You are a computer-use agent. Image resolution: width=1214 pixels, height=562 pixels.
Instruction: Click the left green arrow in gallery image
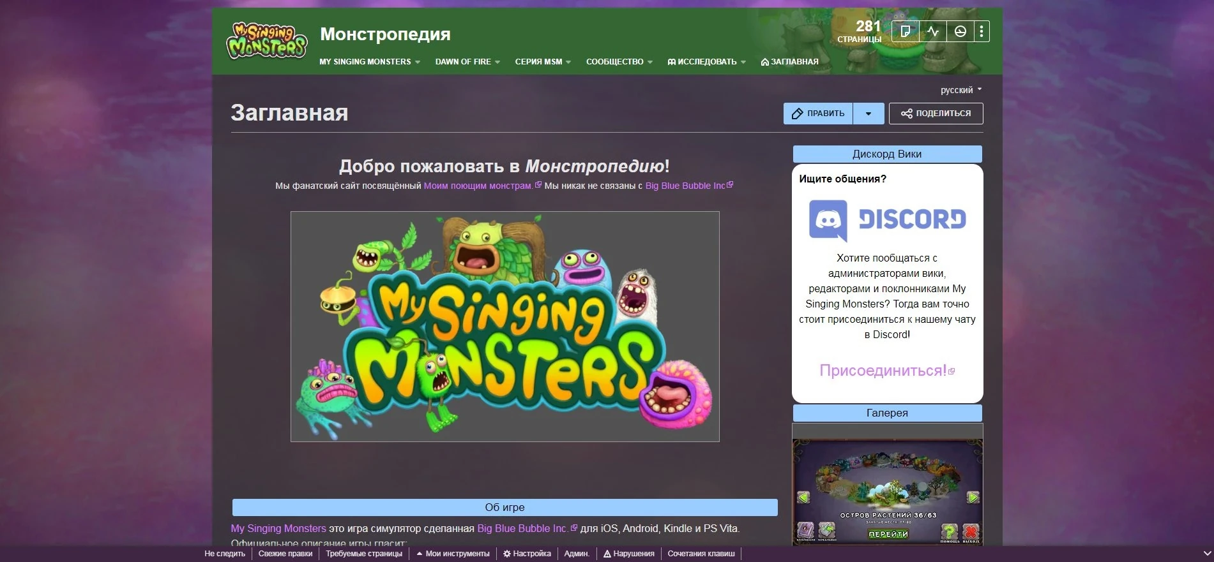(x=803, y=497)
